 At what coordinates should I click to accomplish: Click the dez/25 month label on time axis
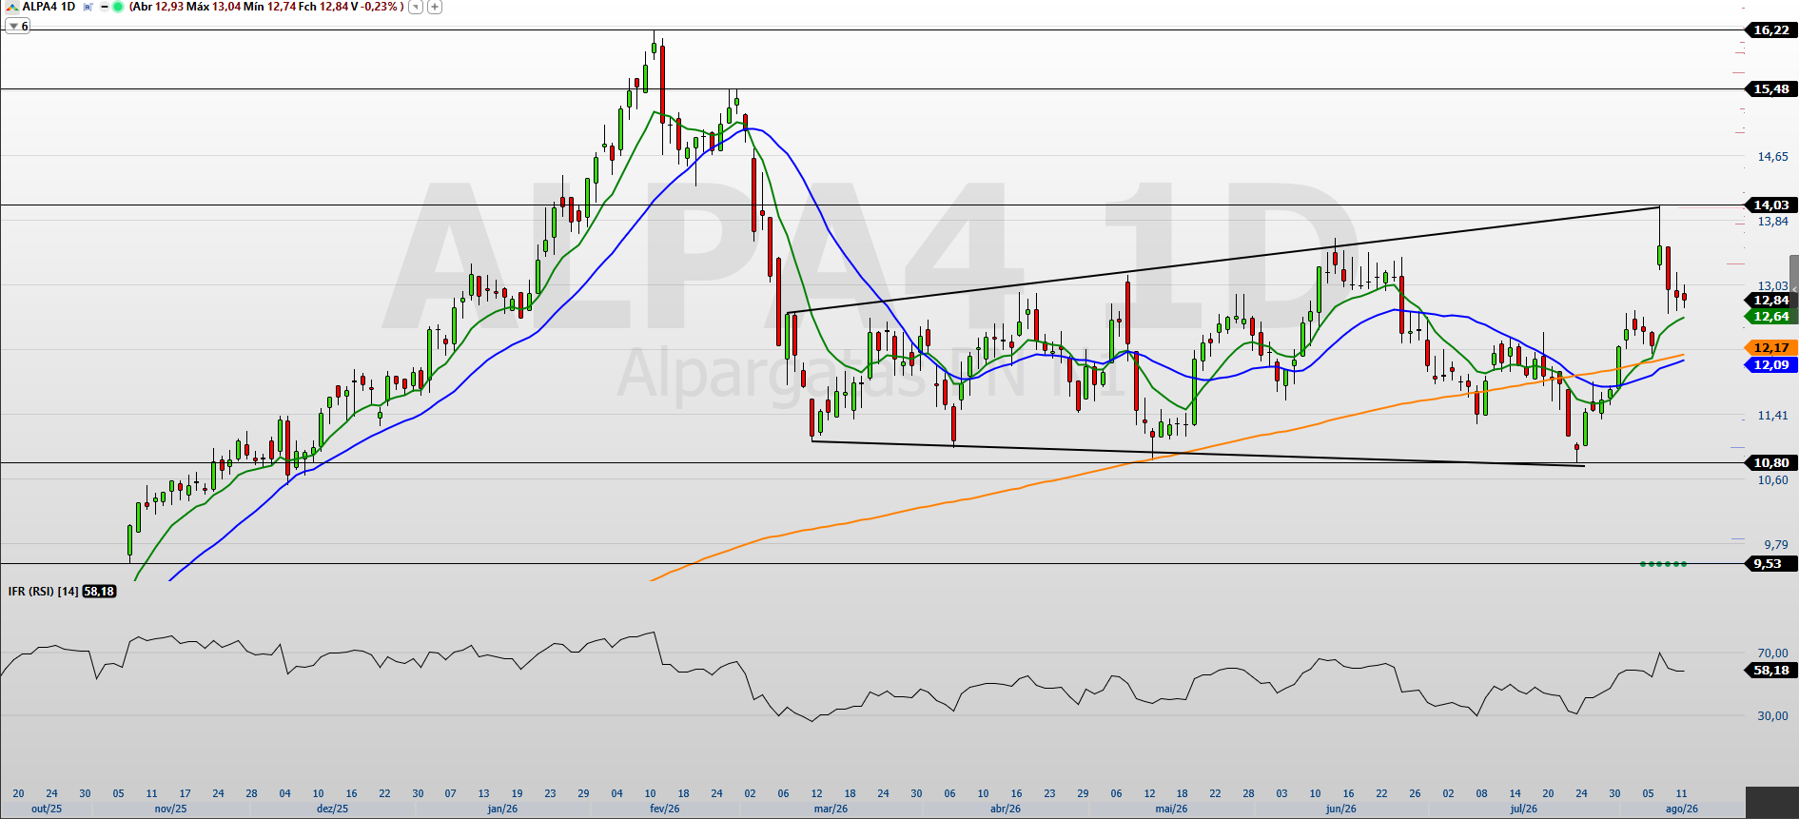332,809
